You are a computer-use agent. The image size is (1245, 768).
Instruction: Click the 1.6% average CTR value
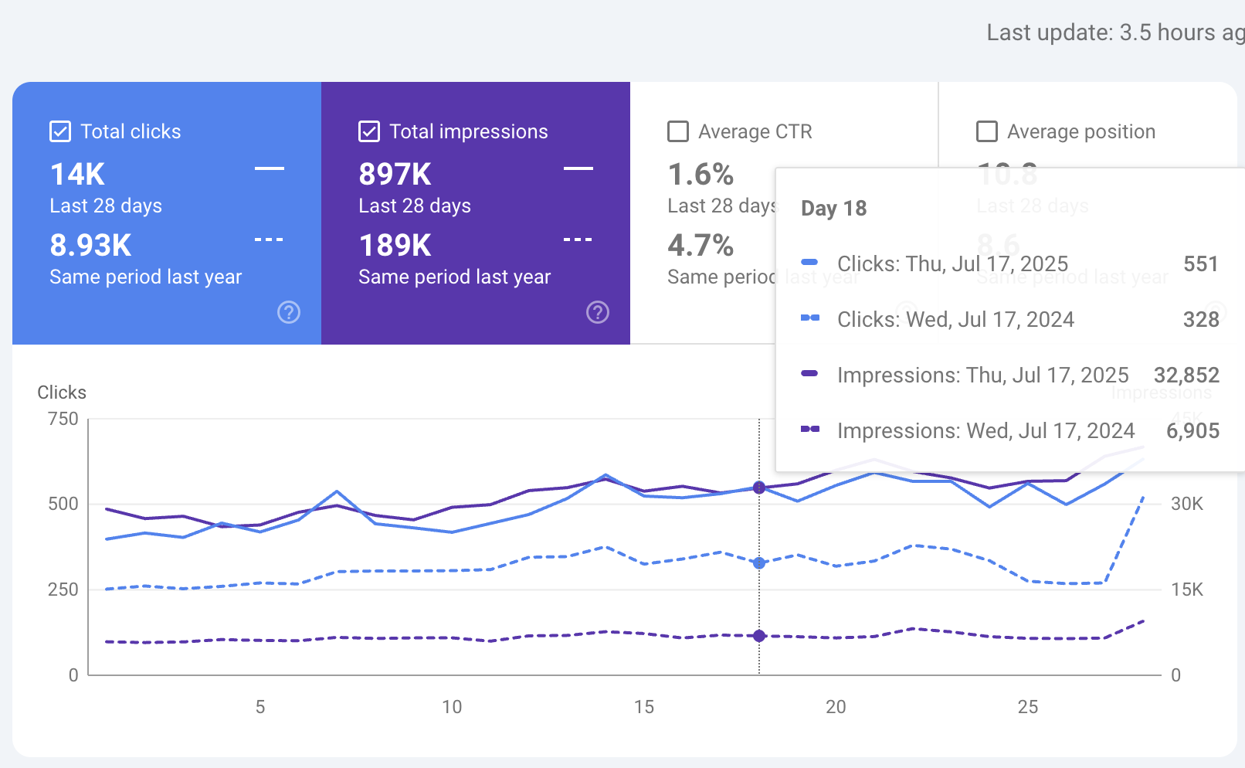pyautogui.click(x=701, y=175)
